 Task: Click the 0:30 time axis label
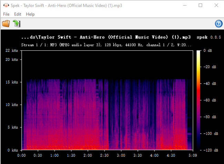(38, 155)
